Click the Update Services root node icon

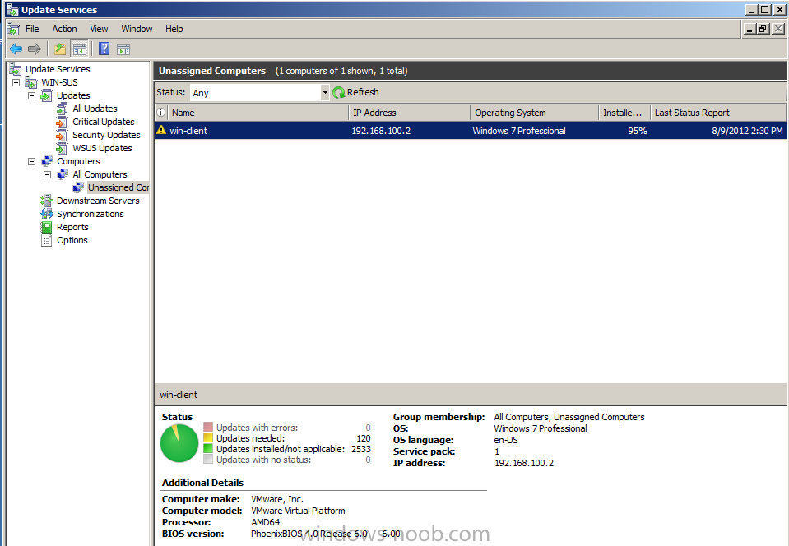[x=16, y=69]
